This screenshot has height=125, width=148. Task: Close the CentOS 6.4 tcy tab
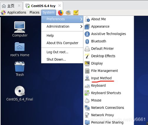(x=60, y=6)
